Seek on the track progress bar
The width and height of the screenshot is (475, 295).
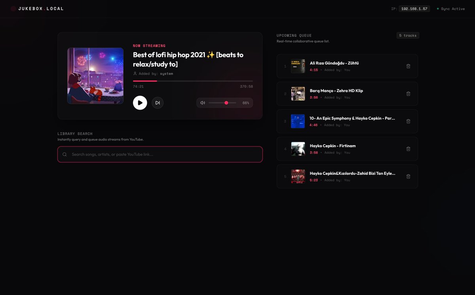(193, 81)
